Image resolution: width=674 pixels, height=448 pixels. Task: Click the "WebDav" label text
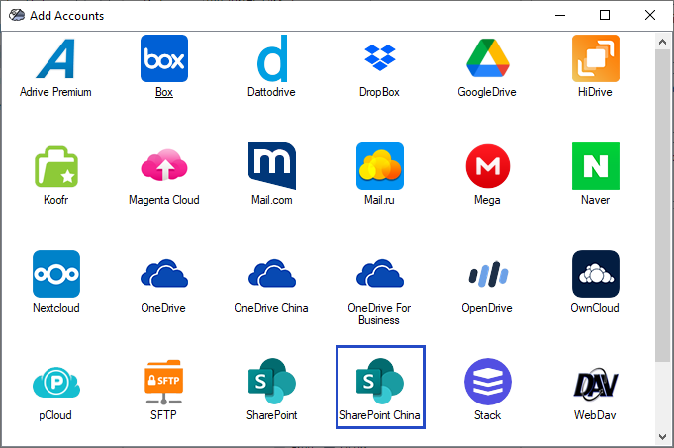595,415
